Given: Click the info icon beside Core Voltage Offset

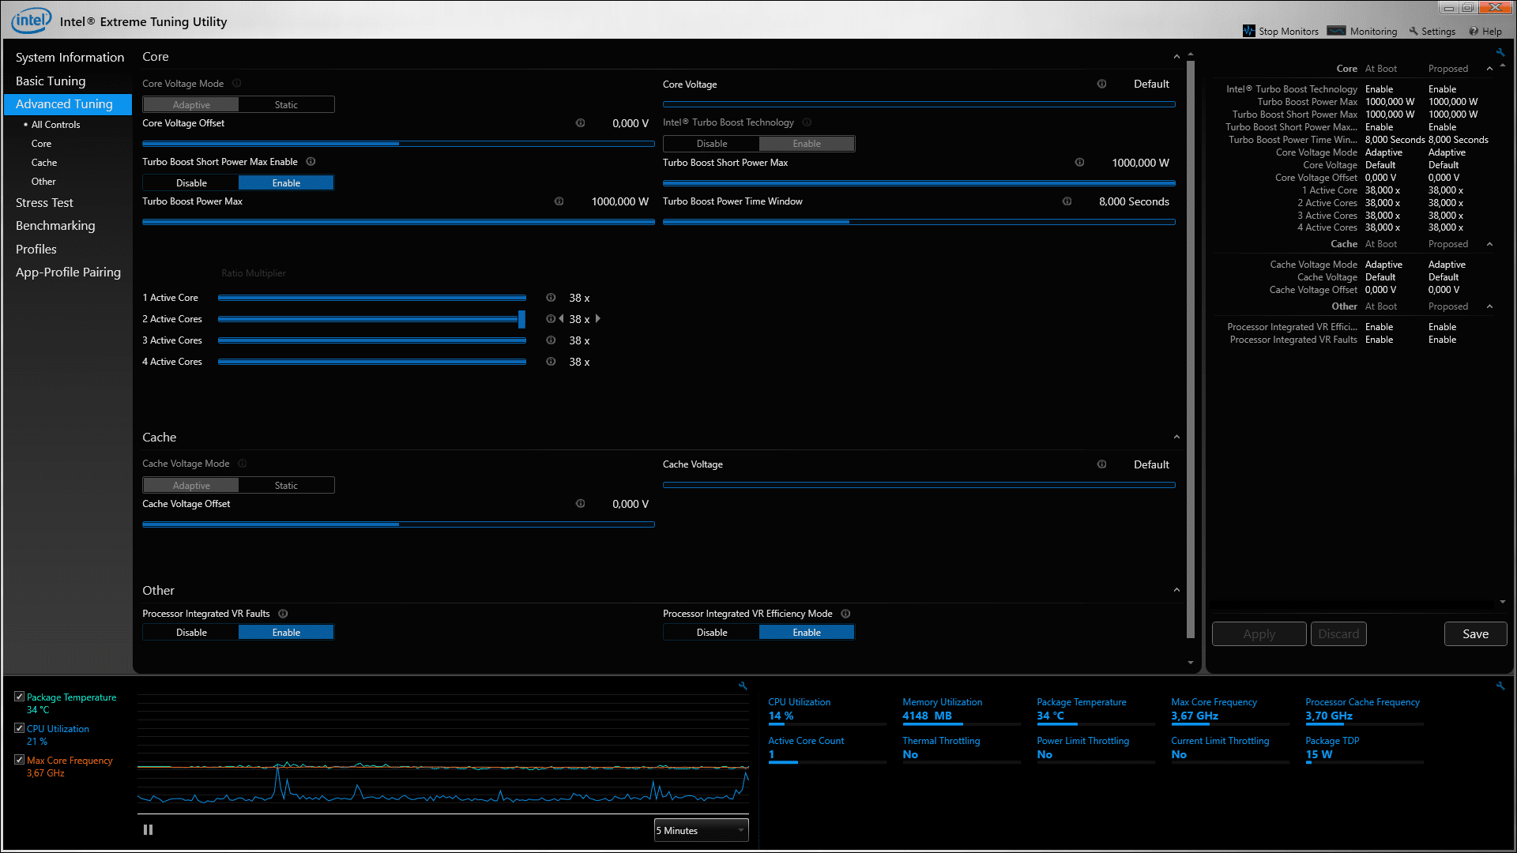Looking at the screenshot, I should coord(580,123).
